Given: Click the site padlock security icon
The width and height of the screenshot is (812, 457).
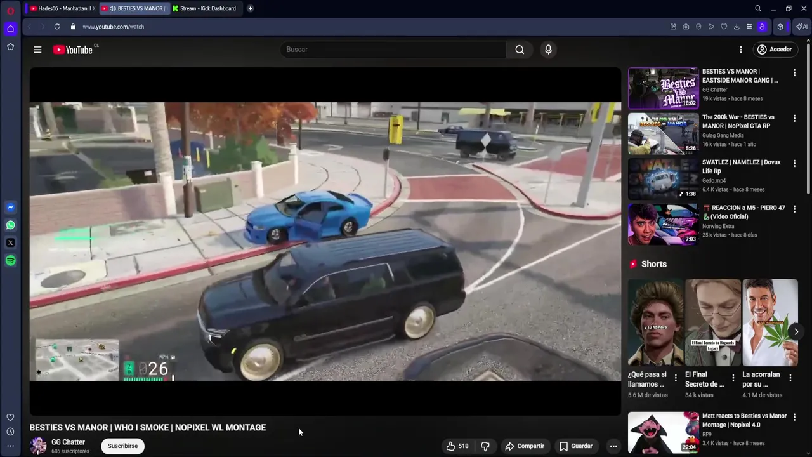Looking at the screenshot, I should pos(73,27).
